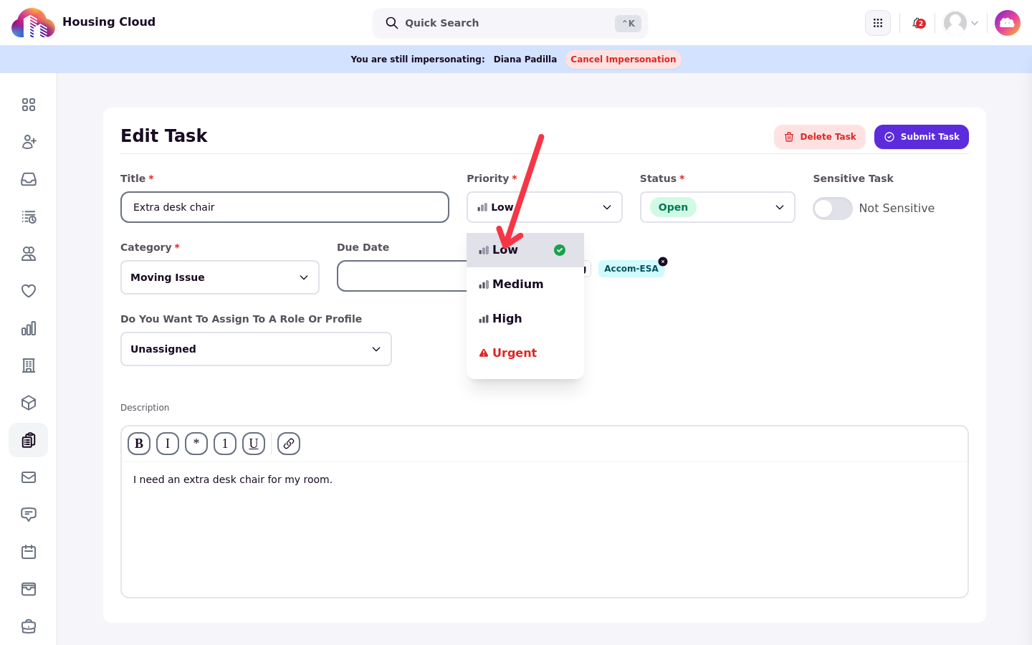
Task: Open the cube box icon in sidebar
Action: point(29,403)
